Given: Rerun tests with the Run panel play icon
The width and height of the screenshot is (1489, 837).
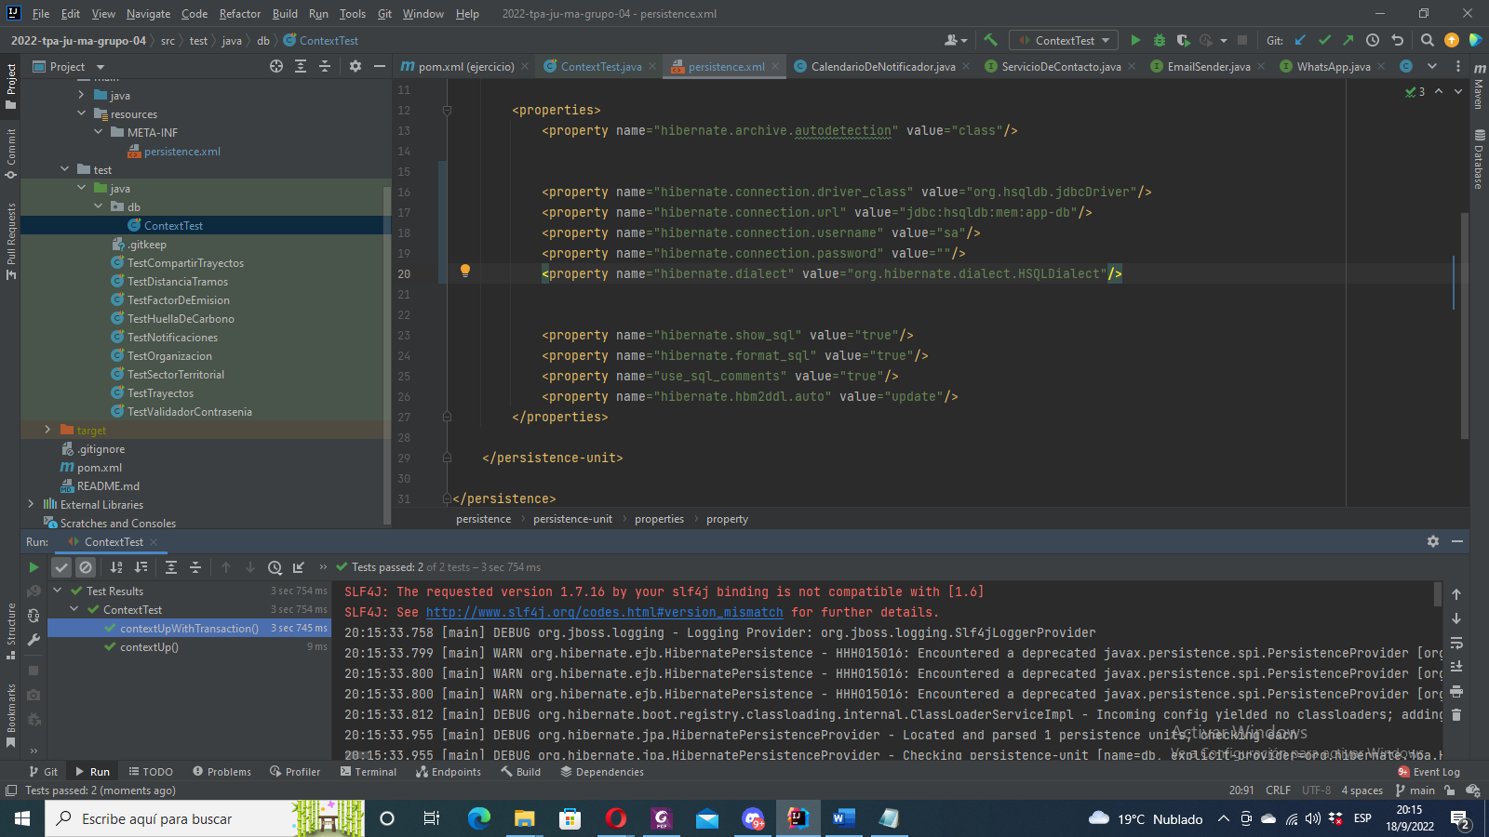Looking at the screenshot, I should pyautogui.click(x=34, y=567).
